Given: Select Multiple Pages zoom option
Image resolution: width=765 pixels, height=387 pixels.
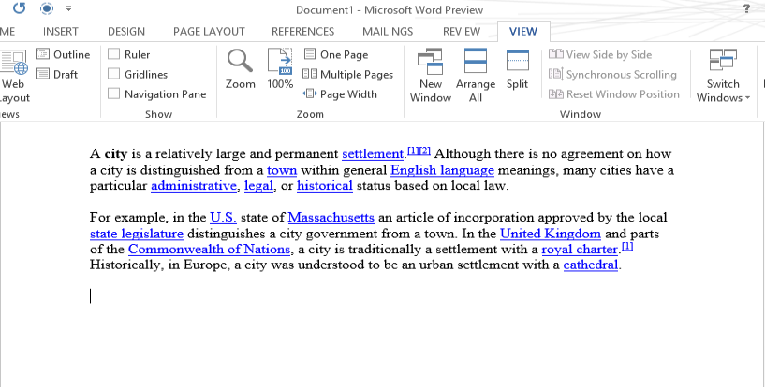Looking at the screenshot, I should pos(348,74).
